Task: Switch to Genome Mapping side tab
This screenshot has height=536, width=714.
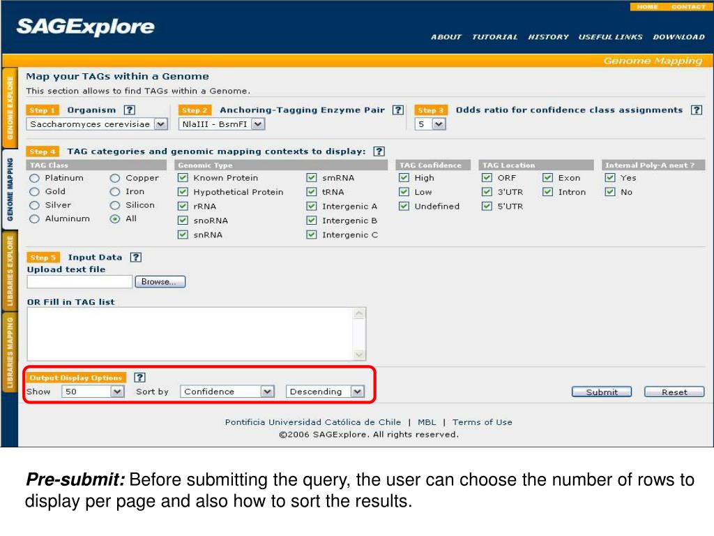Action: tap(10, 189)
